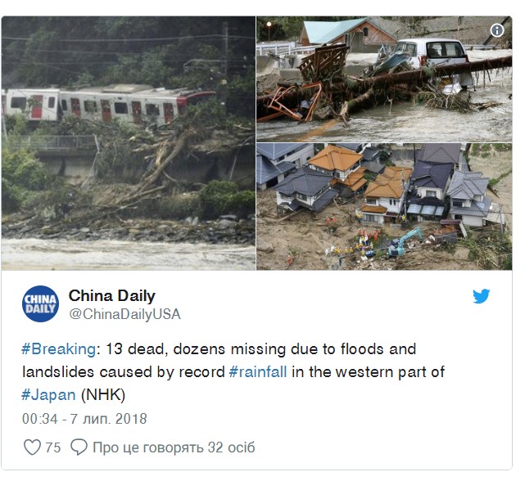The height and width of the screenshot is (481, 525).
Task: Click "Про це говорять 32 осіб" link
Action: 174,447
